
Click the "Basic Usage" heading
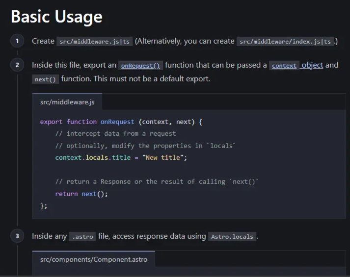coord(56,17)
